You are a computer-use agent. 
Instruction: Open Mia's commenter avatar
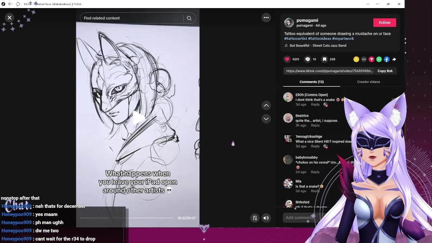[288, 183]
